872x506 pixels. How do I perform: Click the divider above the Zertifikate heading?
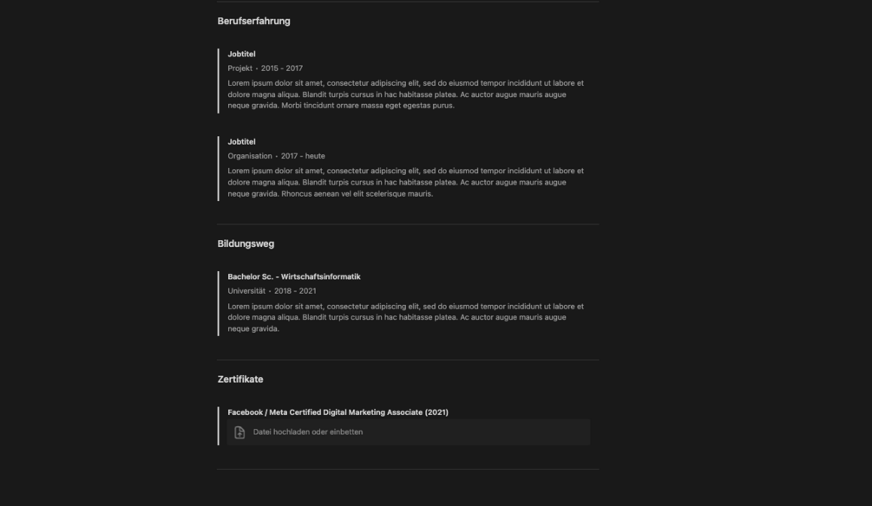coord(408,360)
